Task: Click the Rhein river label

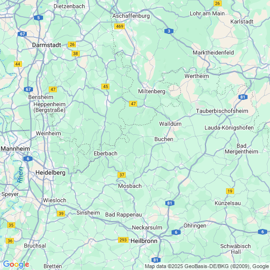Action: 20,175
